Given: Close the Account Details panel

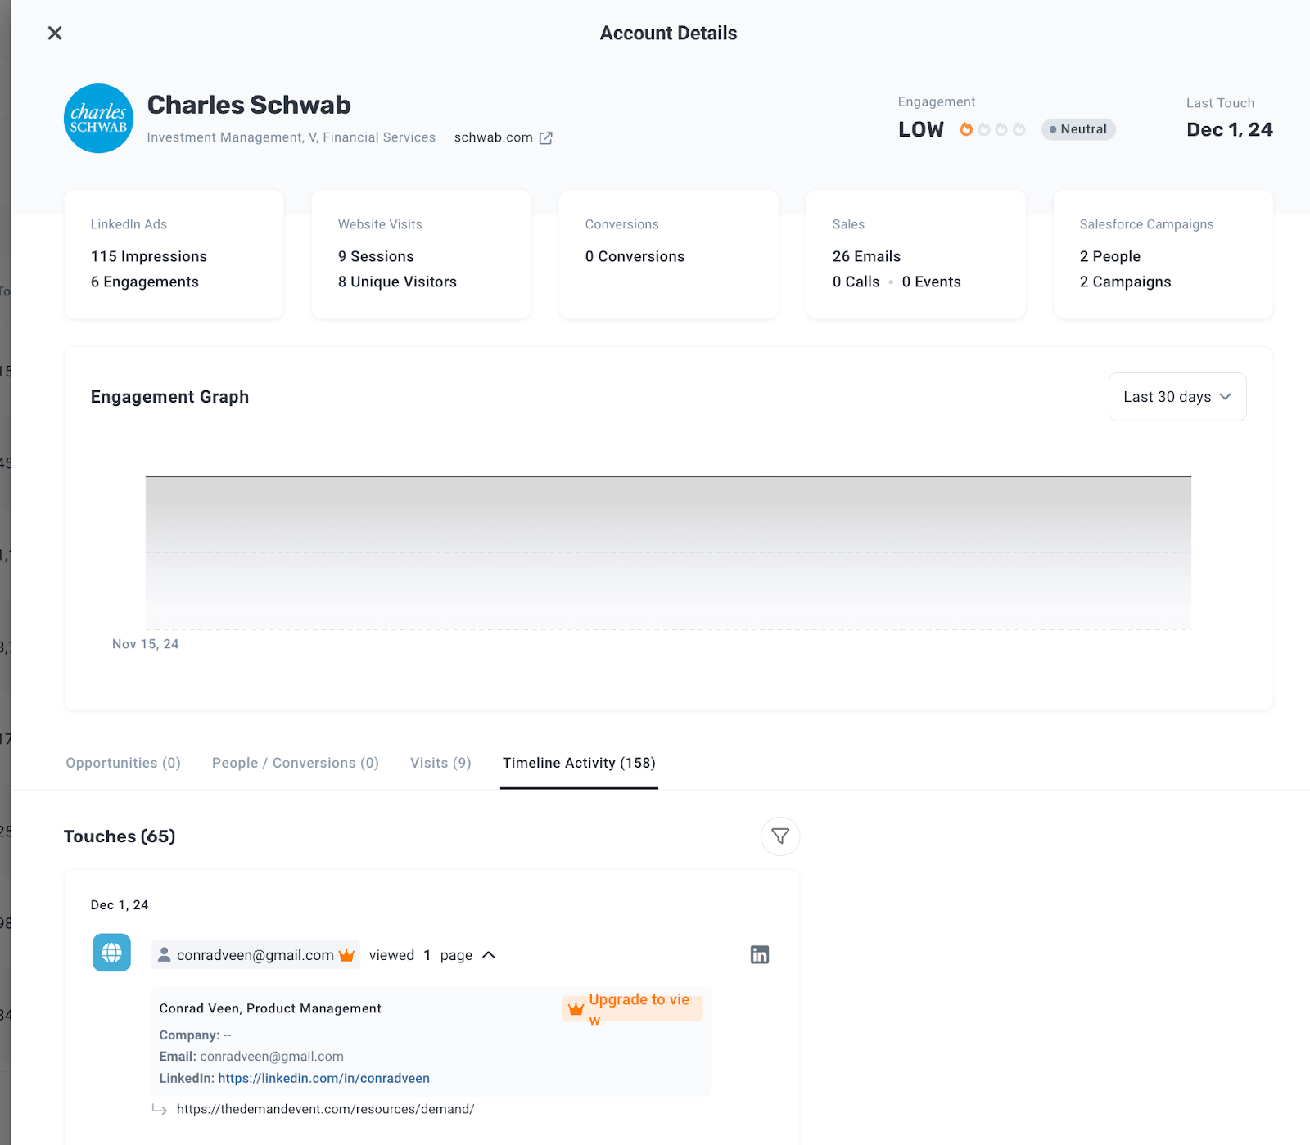Looking at the screenshot, I should pos(55,33).
